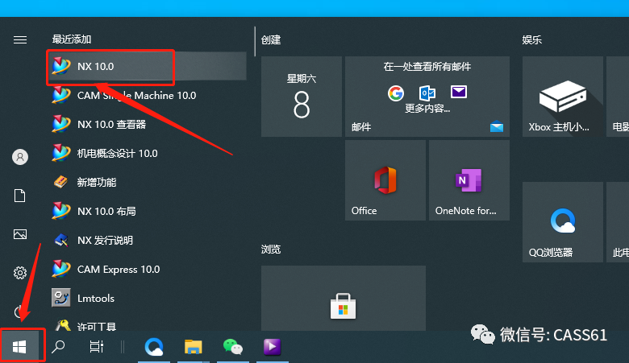The image size is (629, 363).
Task: Click the Windows Start button
Action: point(19,347)
